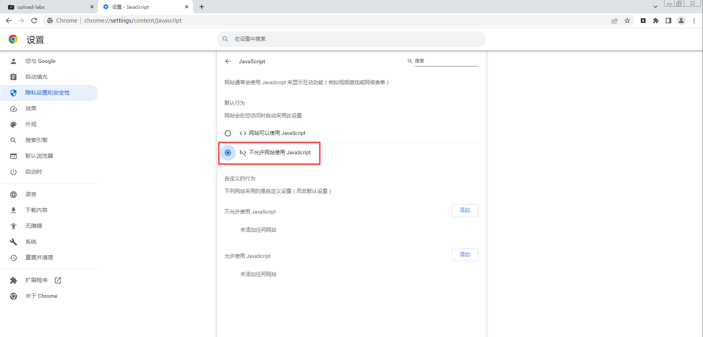Go to 外观 settings section
Image resolution: width=703 pixels, height=337 pixels.
pos(31,124)
